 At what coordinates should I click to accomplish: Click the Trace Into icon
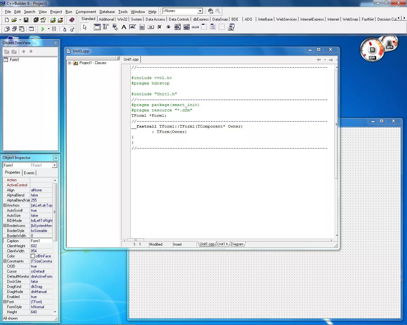pyautogui.click(x=65, y=29)
